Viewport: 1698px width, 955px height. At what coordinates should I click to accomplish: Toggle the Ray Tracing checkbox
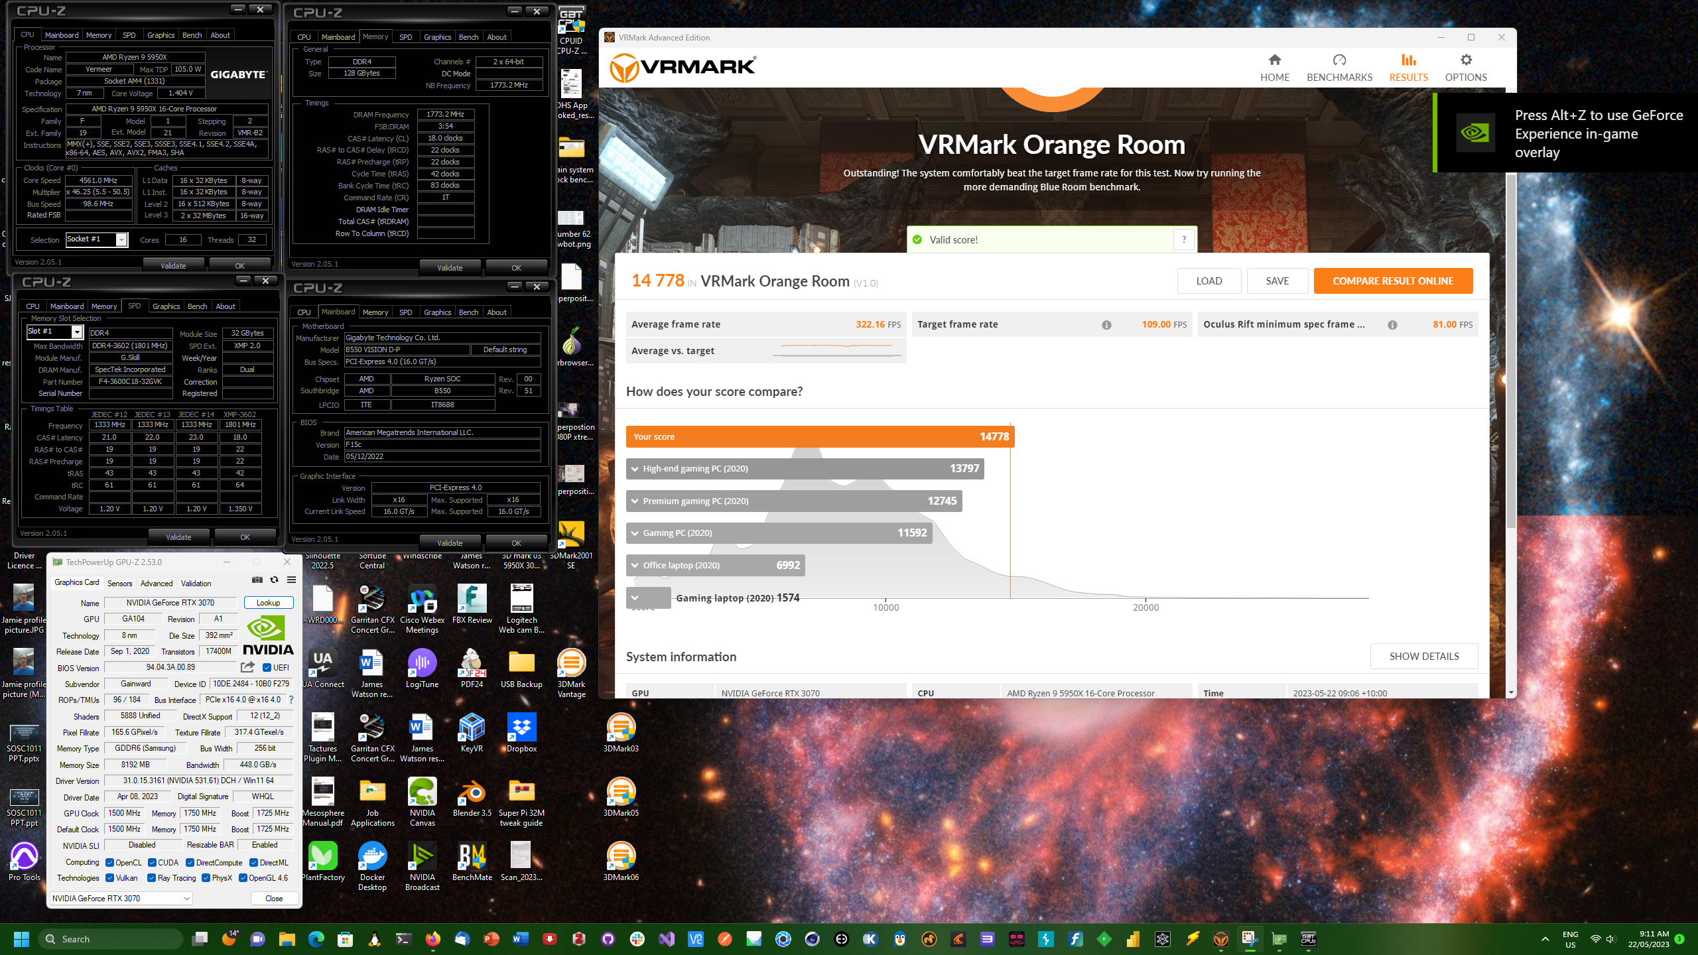151,878
